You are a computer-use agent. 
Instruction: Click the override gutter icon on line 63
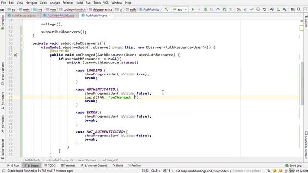(x=15, y=55)
